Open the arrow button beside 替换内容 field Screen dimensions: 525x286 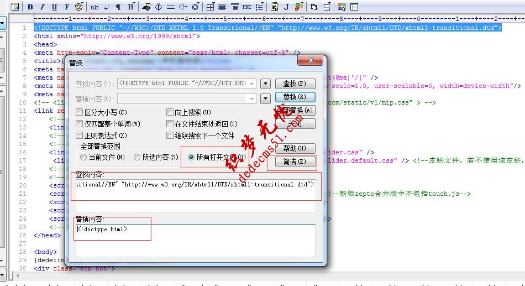(265, 98)
